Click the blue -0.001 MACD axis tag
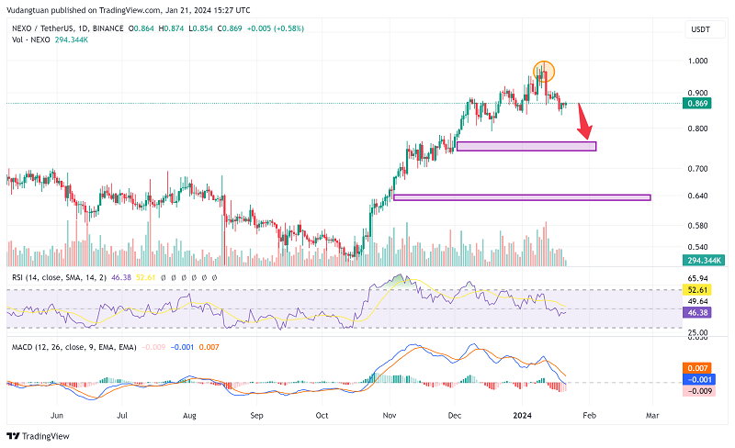The width and height of the screenshot is (735, 448). pos(700,378)
